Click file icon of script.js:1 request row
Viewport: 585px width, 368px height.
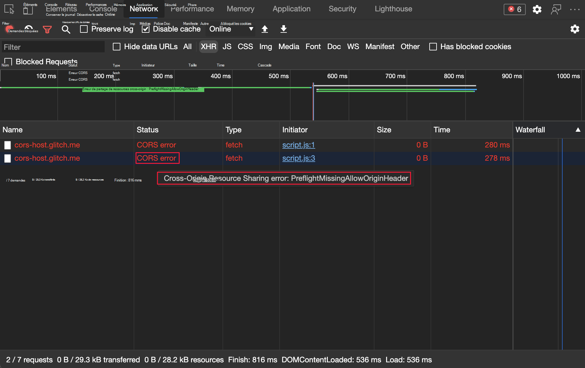tap(8, 145)
